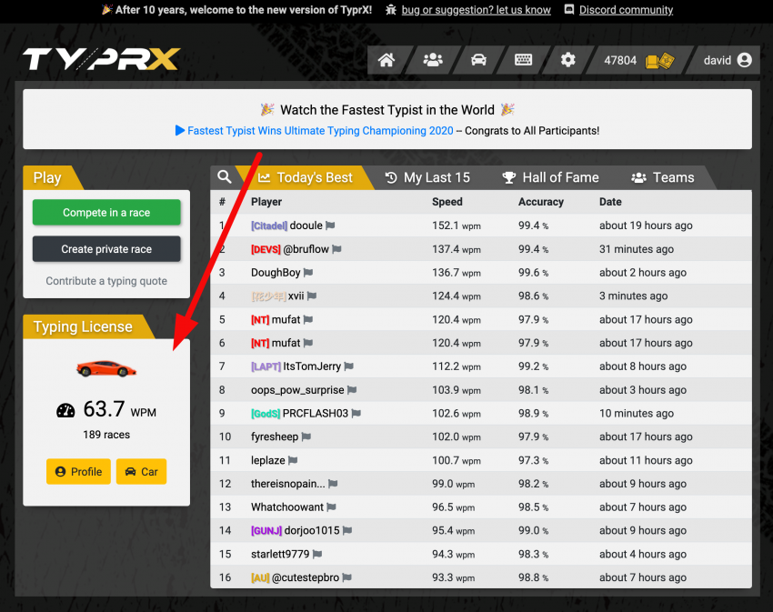Image resolution: width=773 pixels, height=612 pixels.
Task: Open the friends group icon in navbar
Action: (433, 60)
